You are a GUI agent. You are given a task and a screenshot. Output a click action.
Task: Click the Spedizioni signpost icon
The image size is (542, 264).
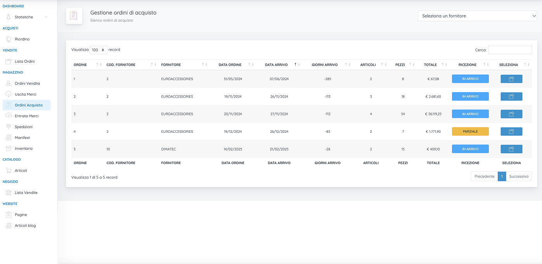point(9,127)
